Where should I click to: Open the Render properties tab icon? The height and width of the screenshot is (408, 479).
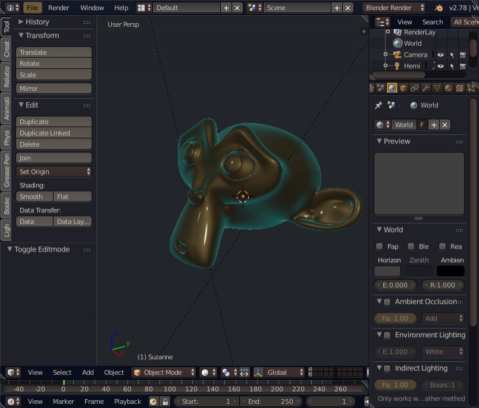click(x=372, y=87)
